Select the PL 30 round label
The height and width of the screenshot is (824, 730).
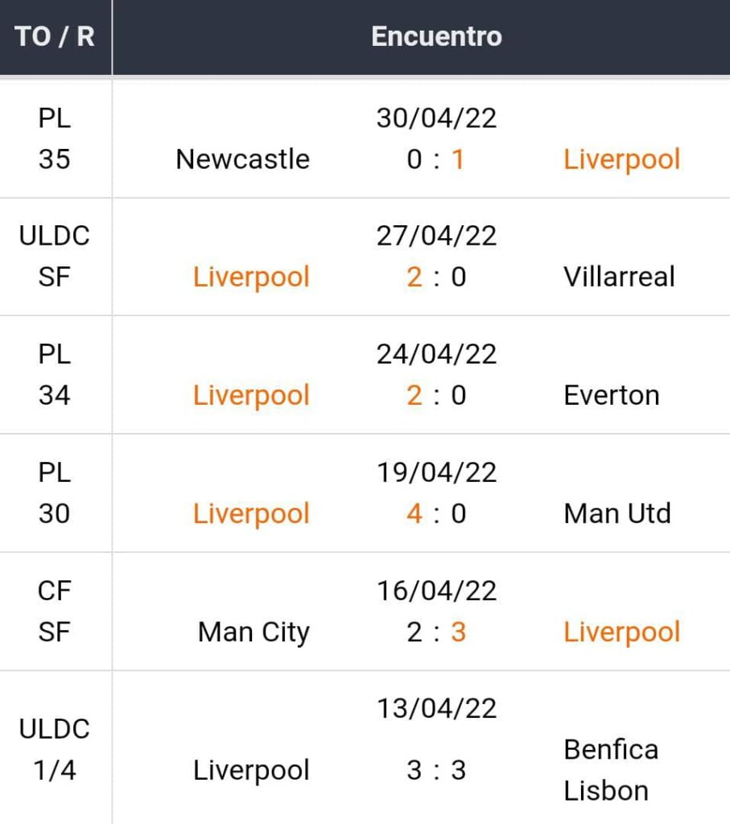pos(55,492)
